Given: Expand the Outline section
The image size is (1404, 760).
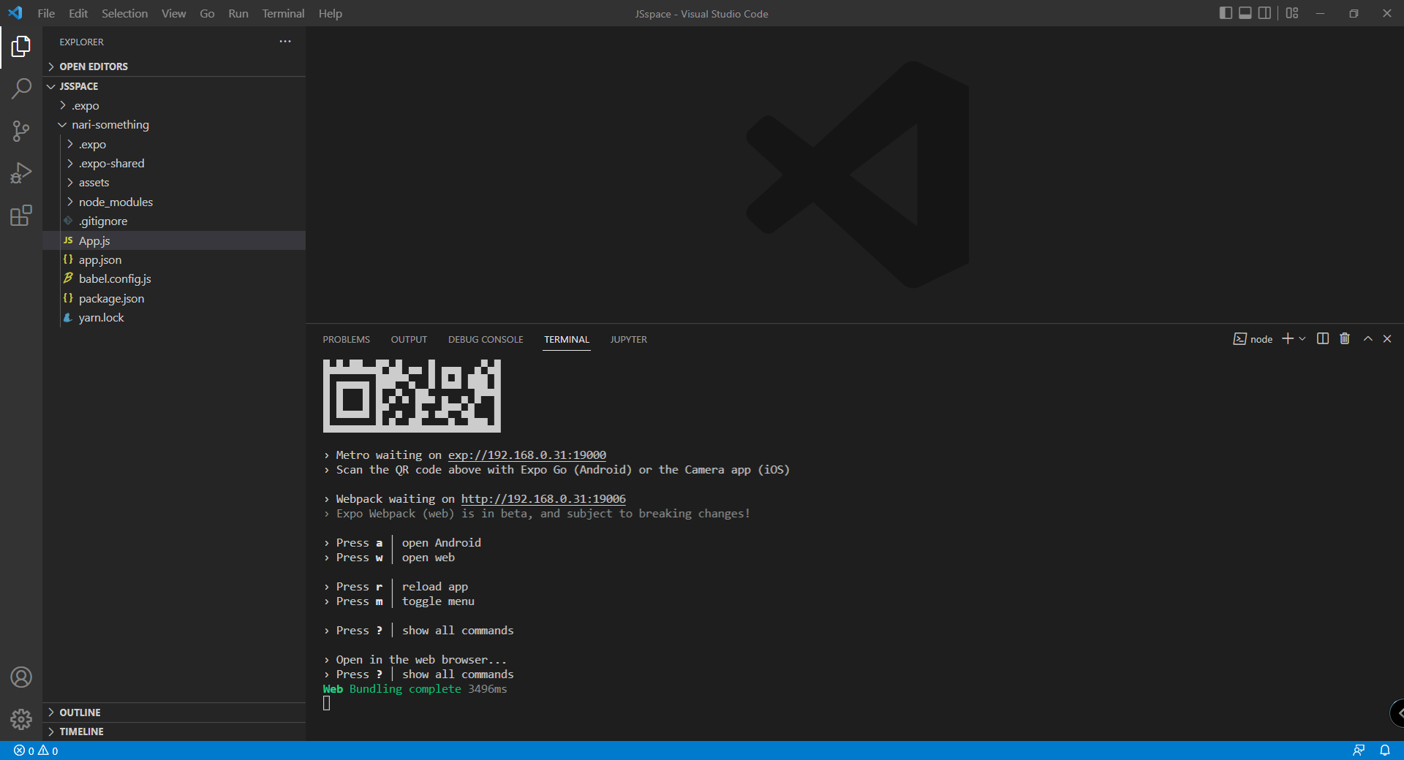Looking at the screenshot, I should pyautogui.click(x=174, y=712).
